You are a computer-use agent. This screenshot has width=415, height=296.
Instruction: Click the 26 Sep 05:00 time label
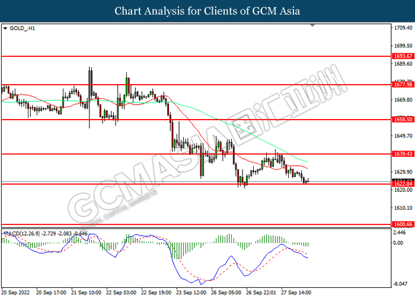226,292
